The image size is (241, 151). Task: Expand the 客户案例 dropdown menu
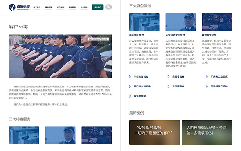61,7
